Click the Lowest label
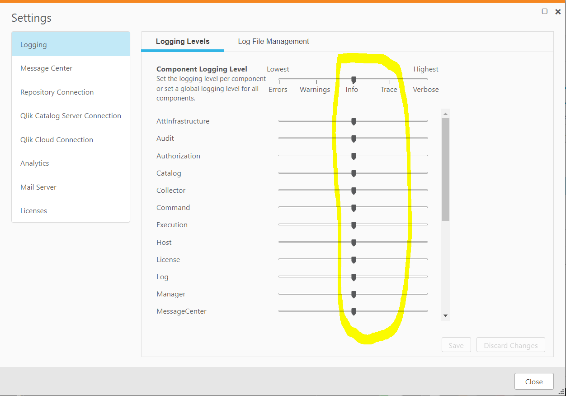Viewport: 566px width, 396px height. 278,69
